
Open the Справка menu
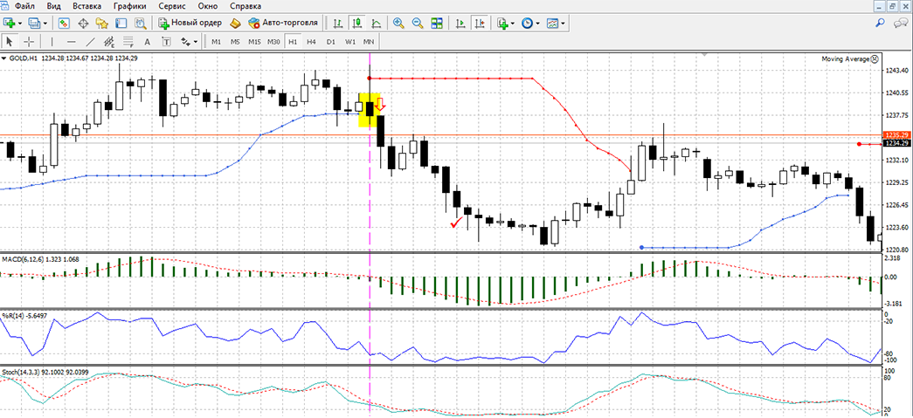(246, 6)
